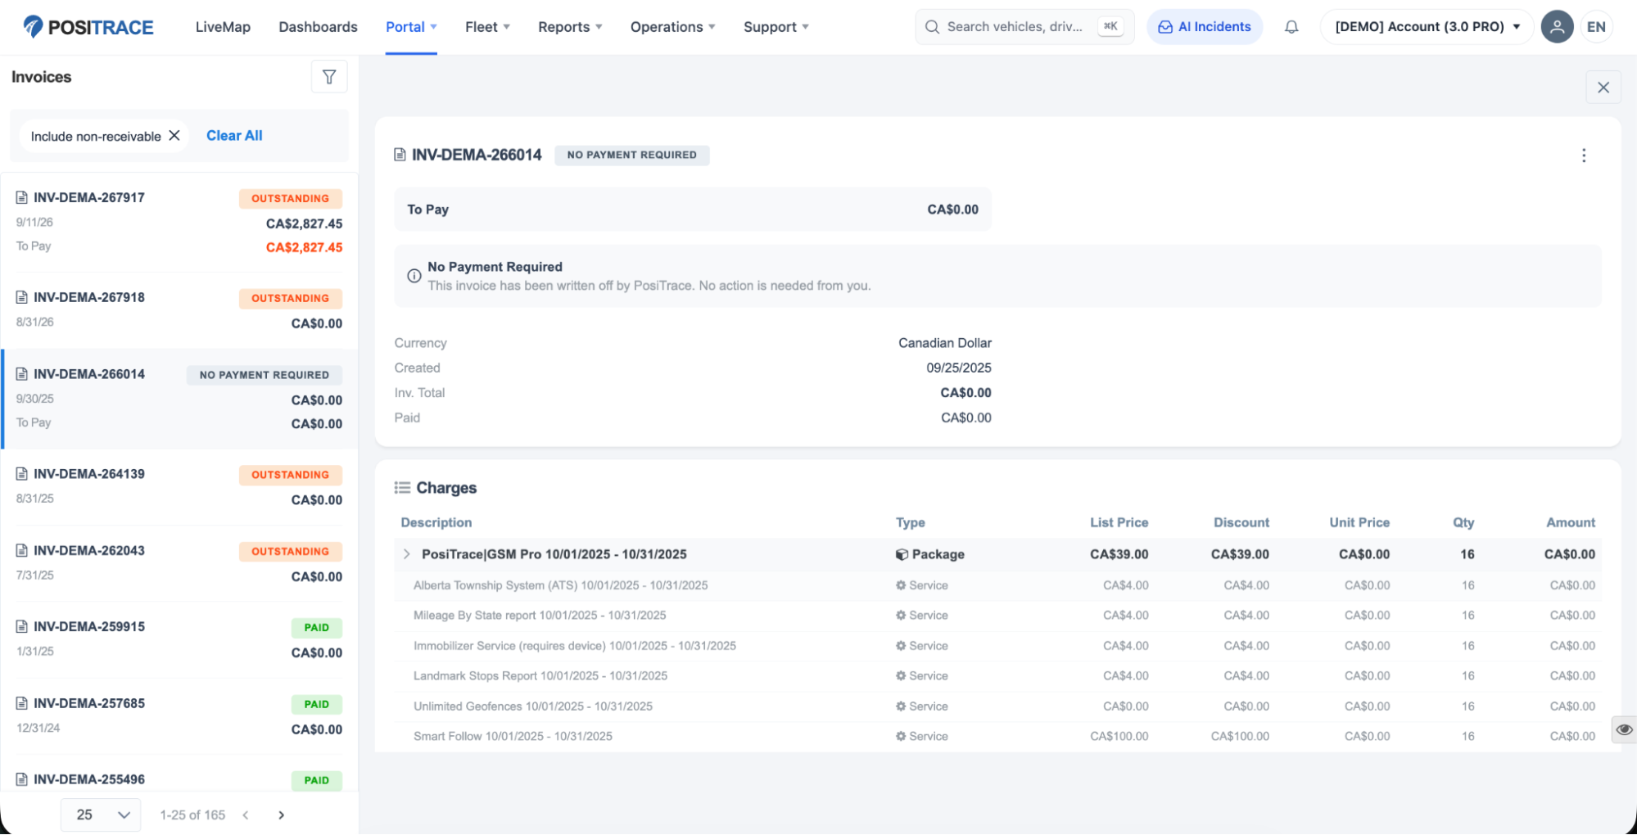The height and width of the screenshot is (835, 1637).
Task: Click the notifications bell icon
Action: pyautogui.click(x=1291, y=27)
